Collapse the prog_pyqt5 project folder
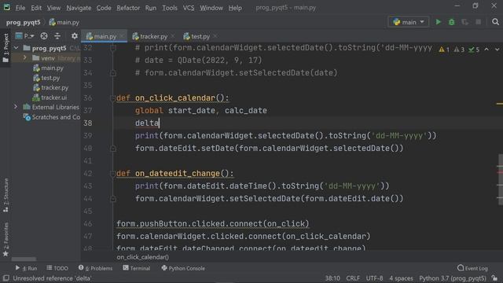503x283 pixels. tap(16, 48)
